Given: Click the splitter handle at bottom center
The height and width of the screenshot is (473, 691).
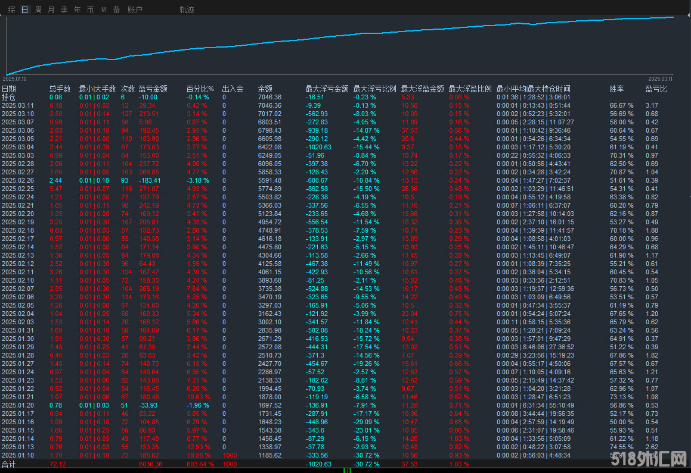Looking at the screenshot, I should 347,470.
